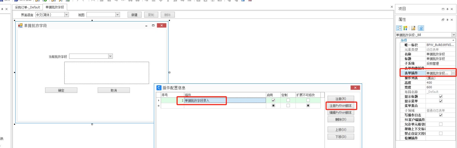Select the 检测插件 property row
This screenshot has width=457, height=148.
point(427,138)
